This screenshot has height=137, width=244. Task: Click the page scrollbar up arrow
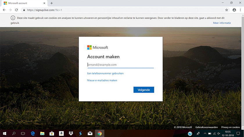coord(243,15)
